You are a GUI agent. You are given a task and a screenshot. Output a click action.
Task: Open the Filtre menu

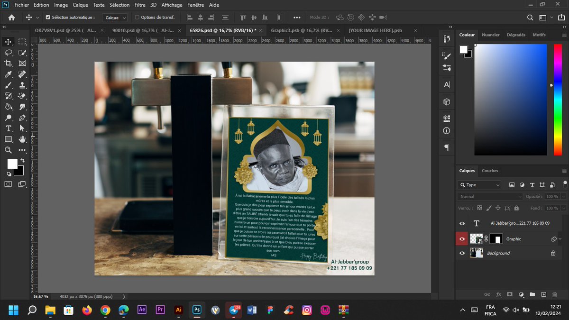[140, 5]
